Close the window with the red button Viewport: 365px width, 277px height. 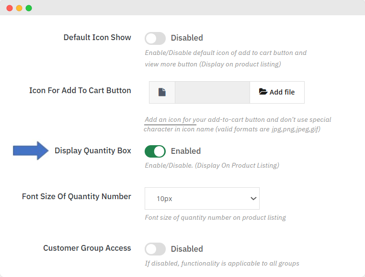click(10, 8)
